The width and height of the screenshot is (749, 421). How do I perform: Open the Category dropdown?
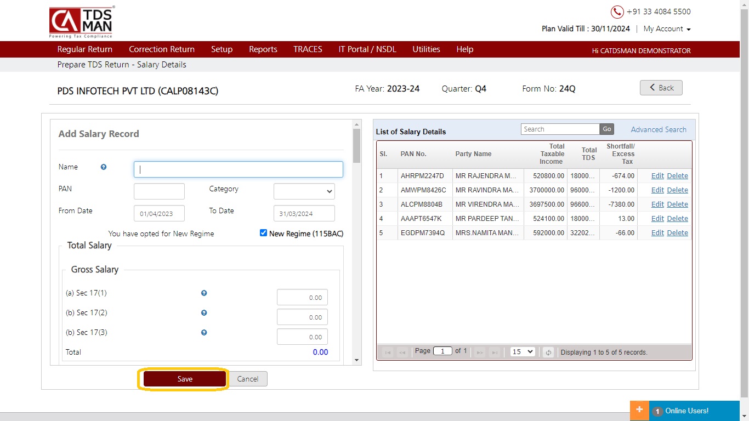coord(304,191)
